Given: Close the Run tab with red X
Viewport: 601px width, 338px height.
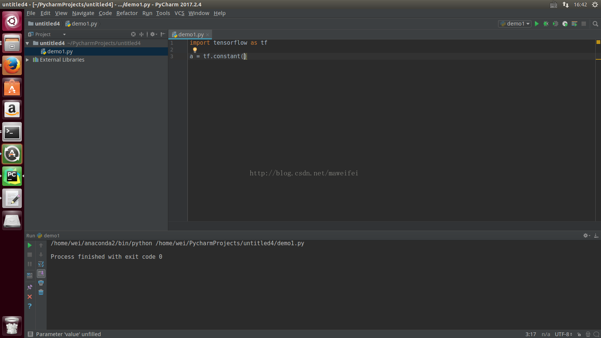Looking at the screenshot, I should pos(30,297).
